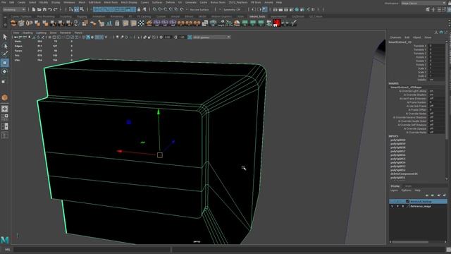The image size is (451, 254).
Task: Click the last shelf icon after red one
Action: click(293, 23)
